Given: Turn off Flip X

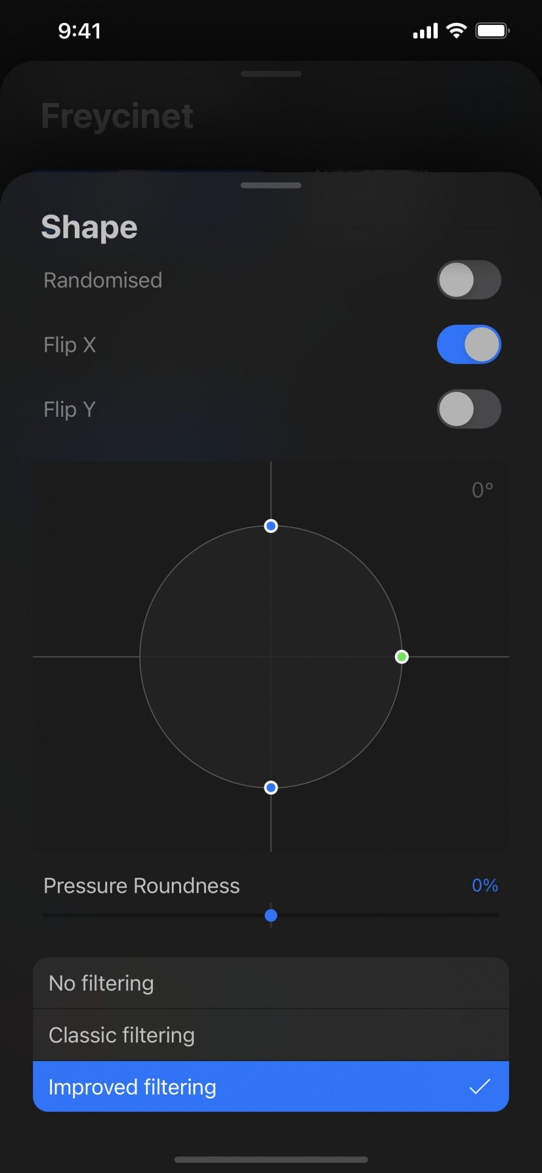Looking at the screenshot, I should point(469,344).
